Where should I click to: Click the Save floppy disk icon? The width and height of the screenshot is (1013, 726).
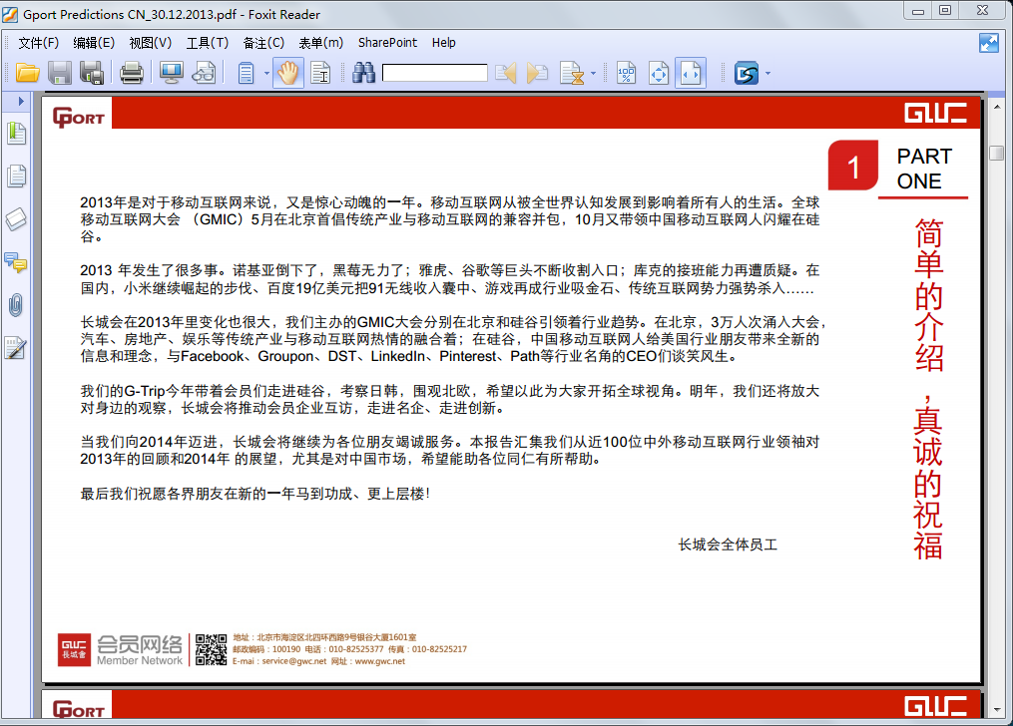tap(60, 73)
